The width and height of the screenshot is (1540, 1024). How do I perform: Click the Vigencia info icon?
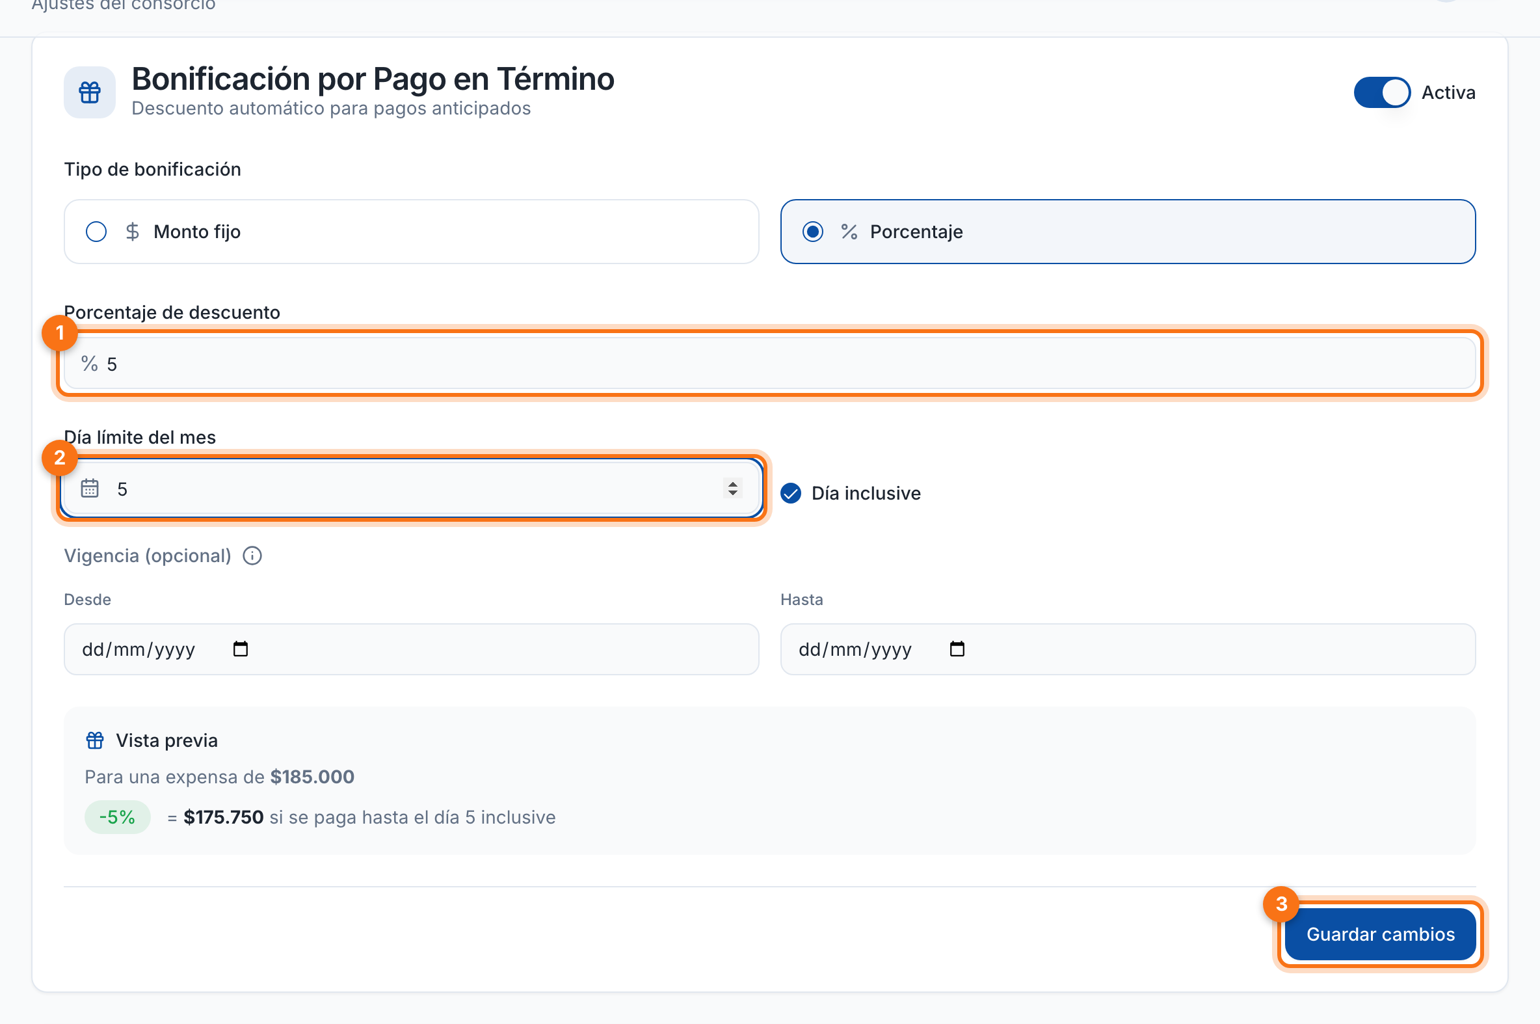pos(252,556)
